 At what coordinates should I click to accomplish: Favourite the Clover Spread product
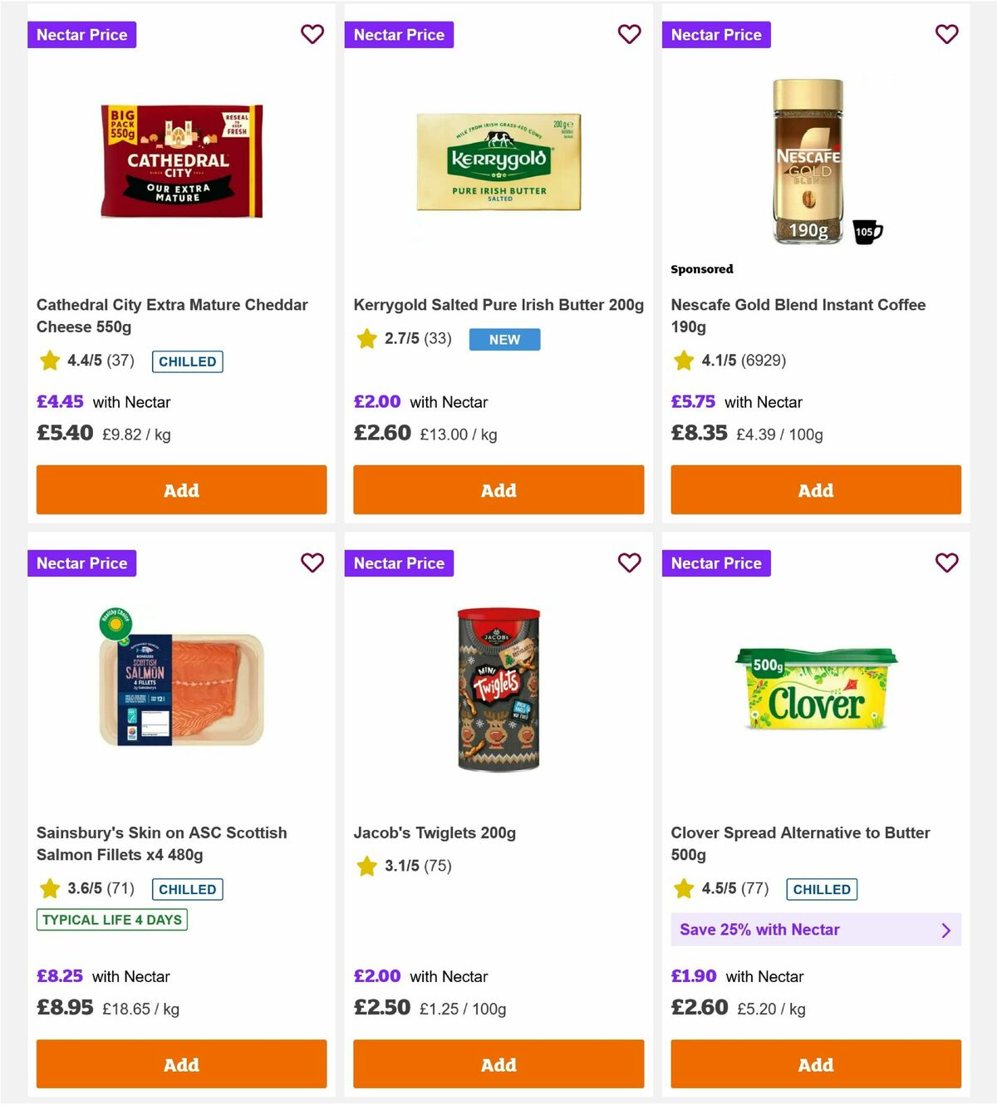pos(947,562)
